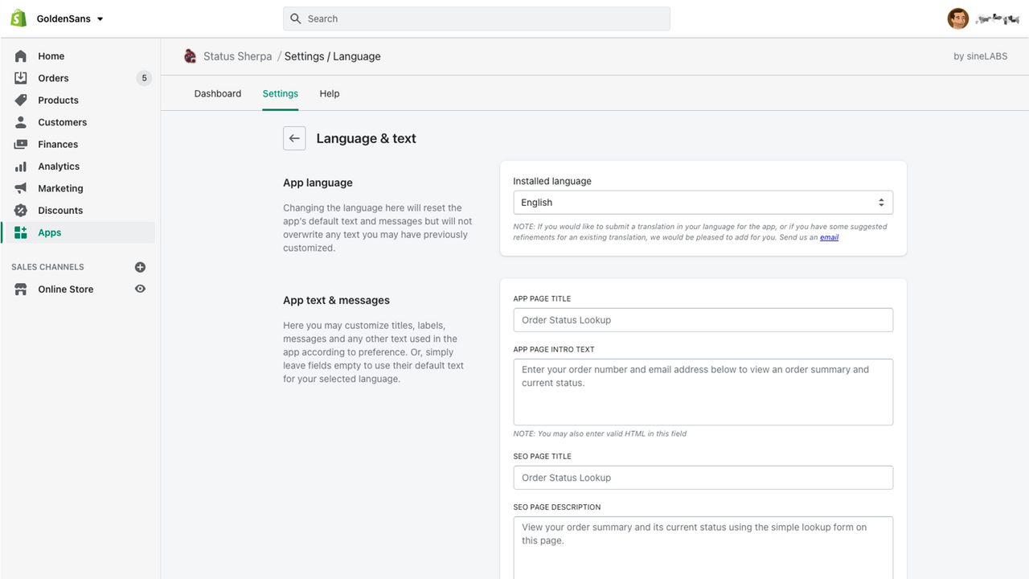Open the GoldenSans store switcher dropdown
Screen dimensions: 1029x579
[70, 18]
